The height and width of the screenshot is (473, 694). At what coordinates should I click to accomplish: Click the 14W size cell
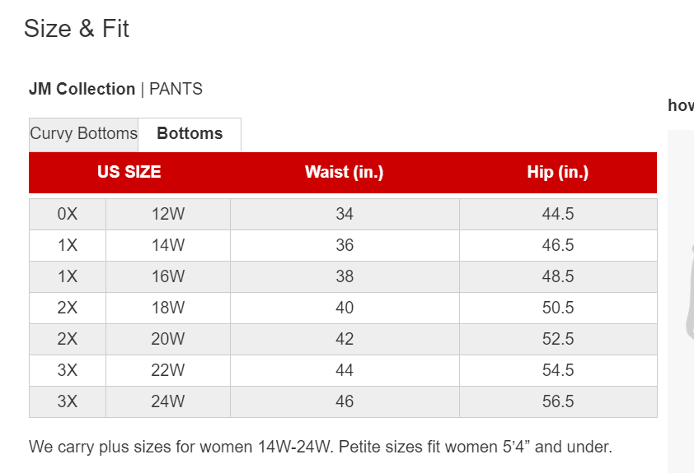coord(168,246)
